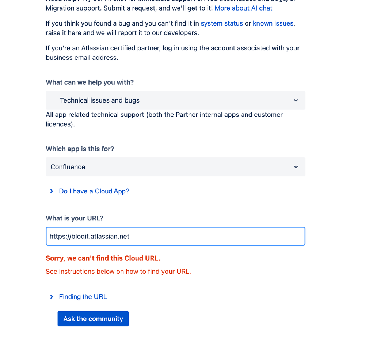Expand 'Do I have a Cloud App?' section

(94, 191)
